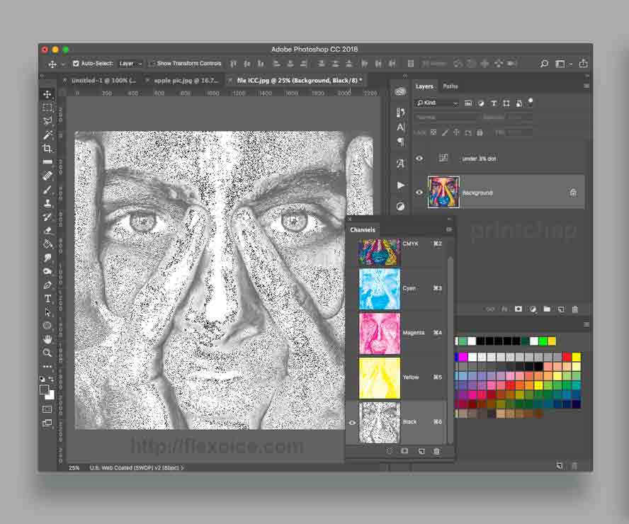Select the Magenta channel thumbnail
Screen dimensions: 629x524
point(380,334)
